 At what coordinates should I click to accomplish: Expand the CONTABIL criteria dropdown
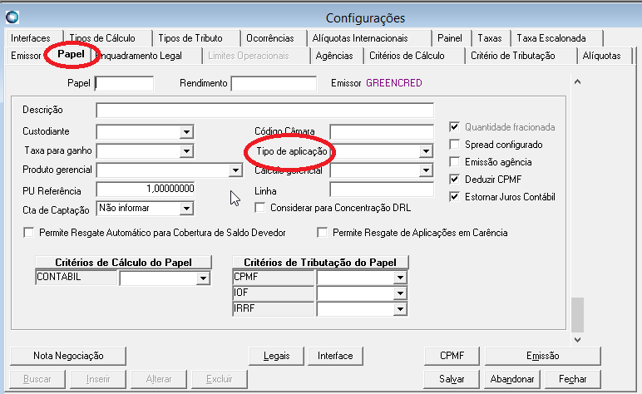coord(203,278)
